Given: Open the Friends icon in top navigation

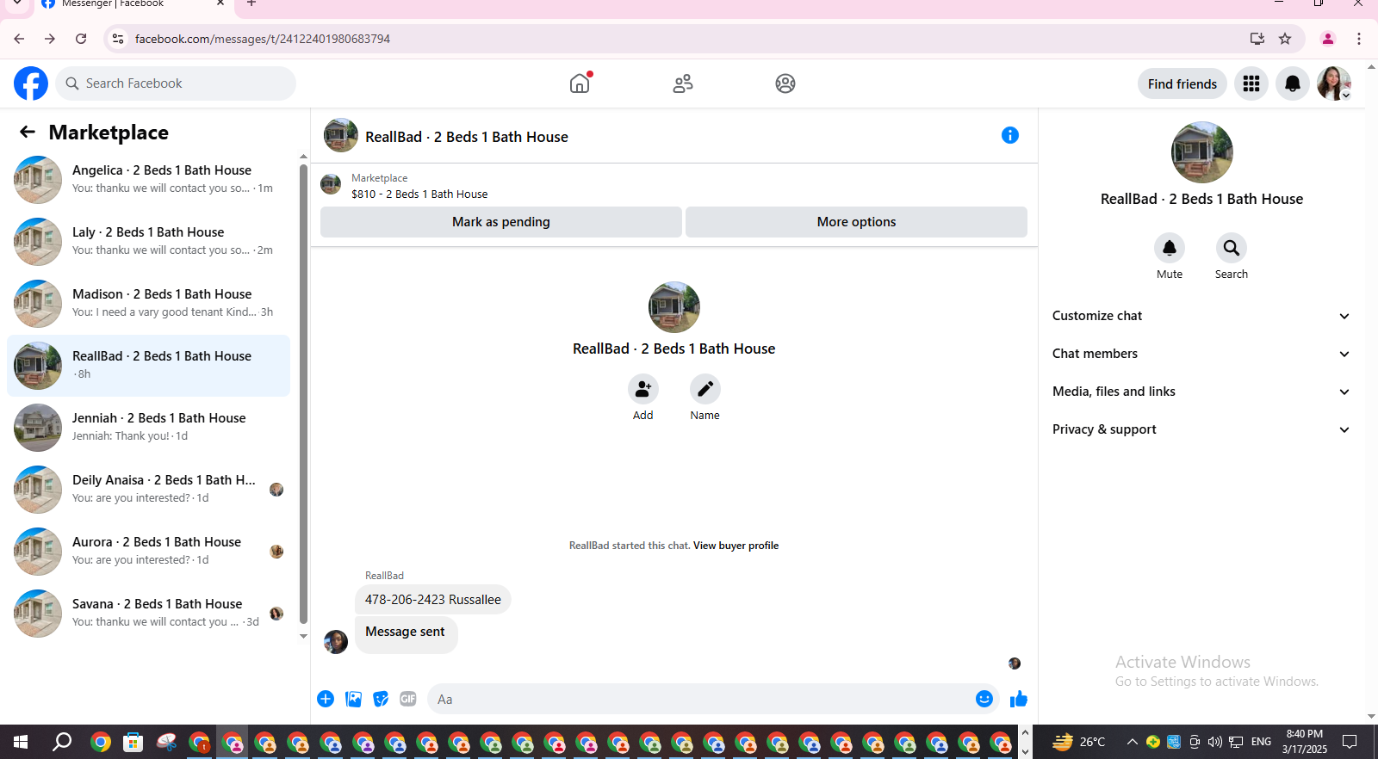Looking at the screenshot, I should coord(683,83).
